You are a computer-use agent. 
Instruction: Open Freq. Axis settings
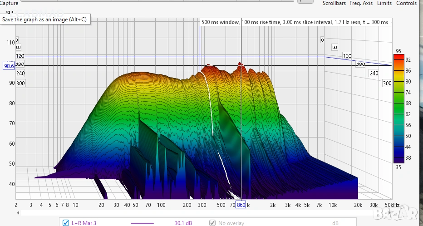coord(361,3)
